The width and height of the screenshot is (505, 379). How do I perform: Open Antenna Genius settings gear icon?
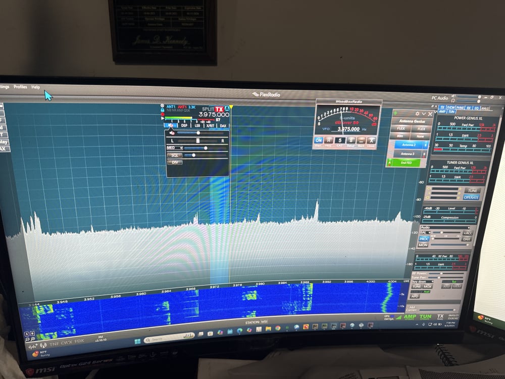(x=417, y=114)
